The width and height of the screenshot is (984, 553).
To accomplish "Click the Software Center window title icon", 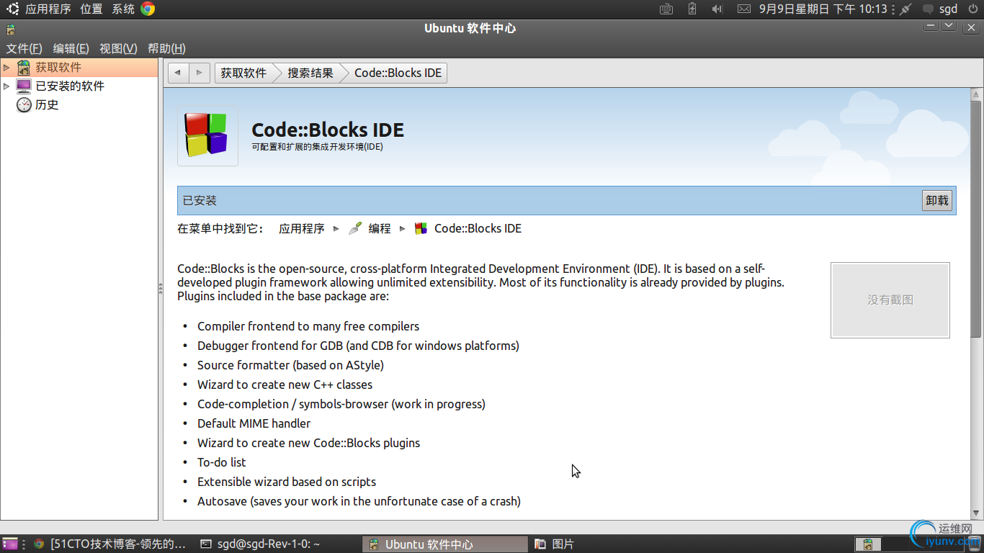I will (11, 30).
